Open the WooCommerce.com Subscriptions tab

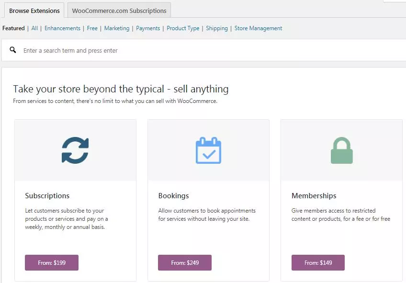(119, 11)
